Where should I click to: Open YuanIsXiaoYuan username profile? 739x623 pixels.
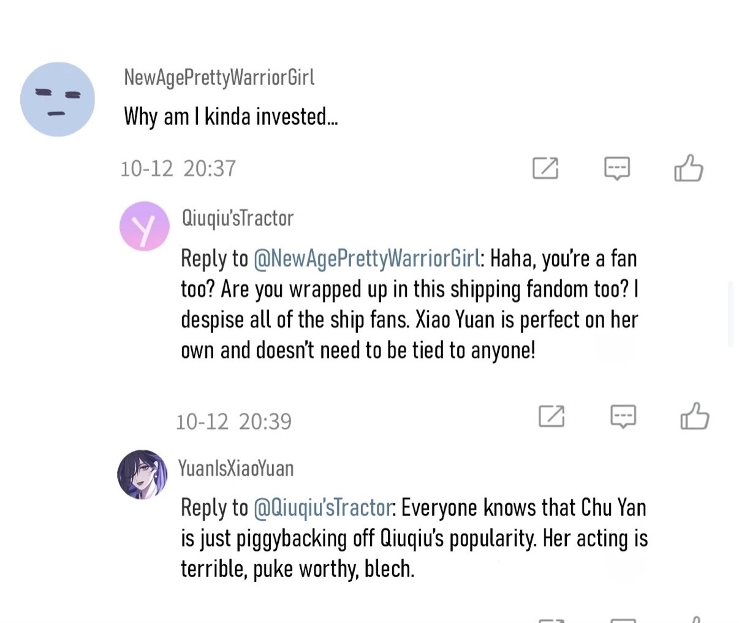tap(236, 469)
